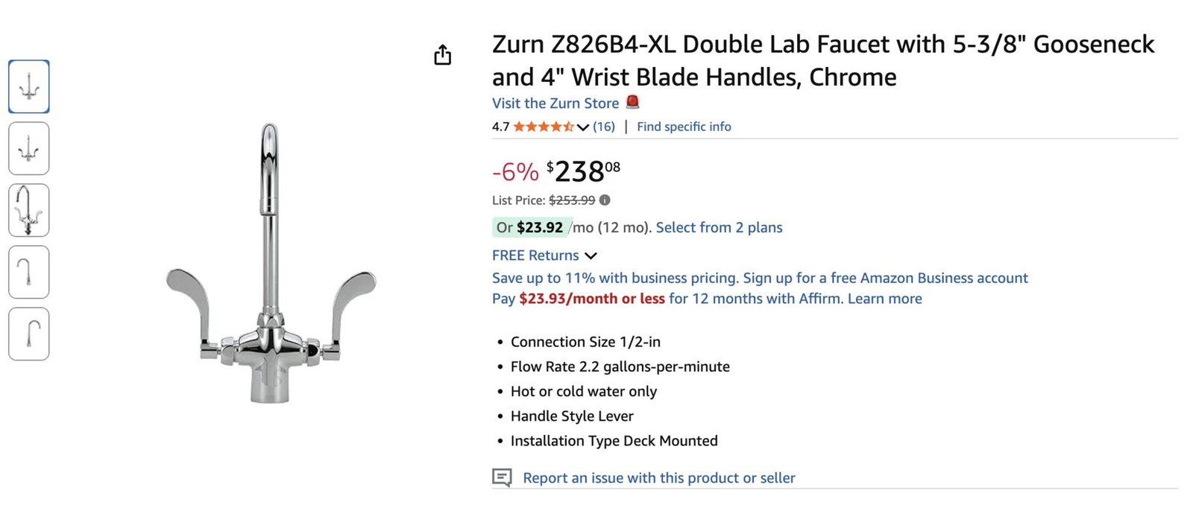Open the Find specific info link
Screen dimensions: 1193x505
click(684, 127)
